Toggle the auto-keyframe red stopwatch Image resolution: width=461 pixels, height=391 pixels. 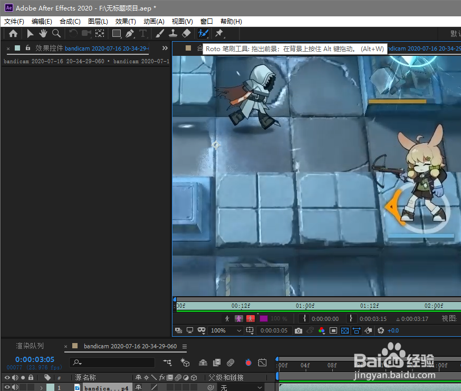click(x=248, y=363)
